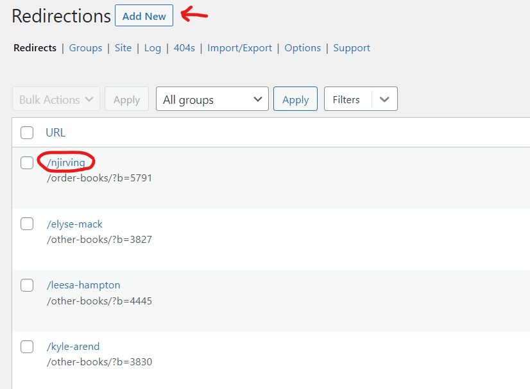View the 404s tab
Image resolution: width=530 pixels, height=389 pixels.
tap(184, 48)
